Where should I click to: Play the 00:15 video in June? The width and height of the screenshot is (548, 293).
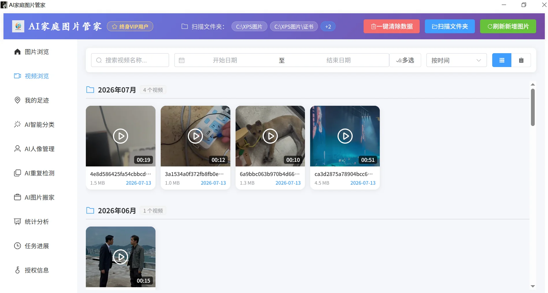click(121, 257)
